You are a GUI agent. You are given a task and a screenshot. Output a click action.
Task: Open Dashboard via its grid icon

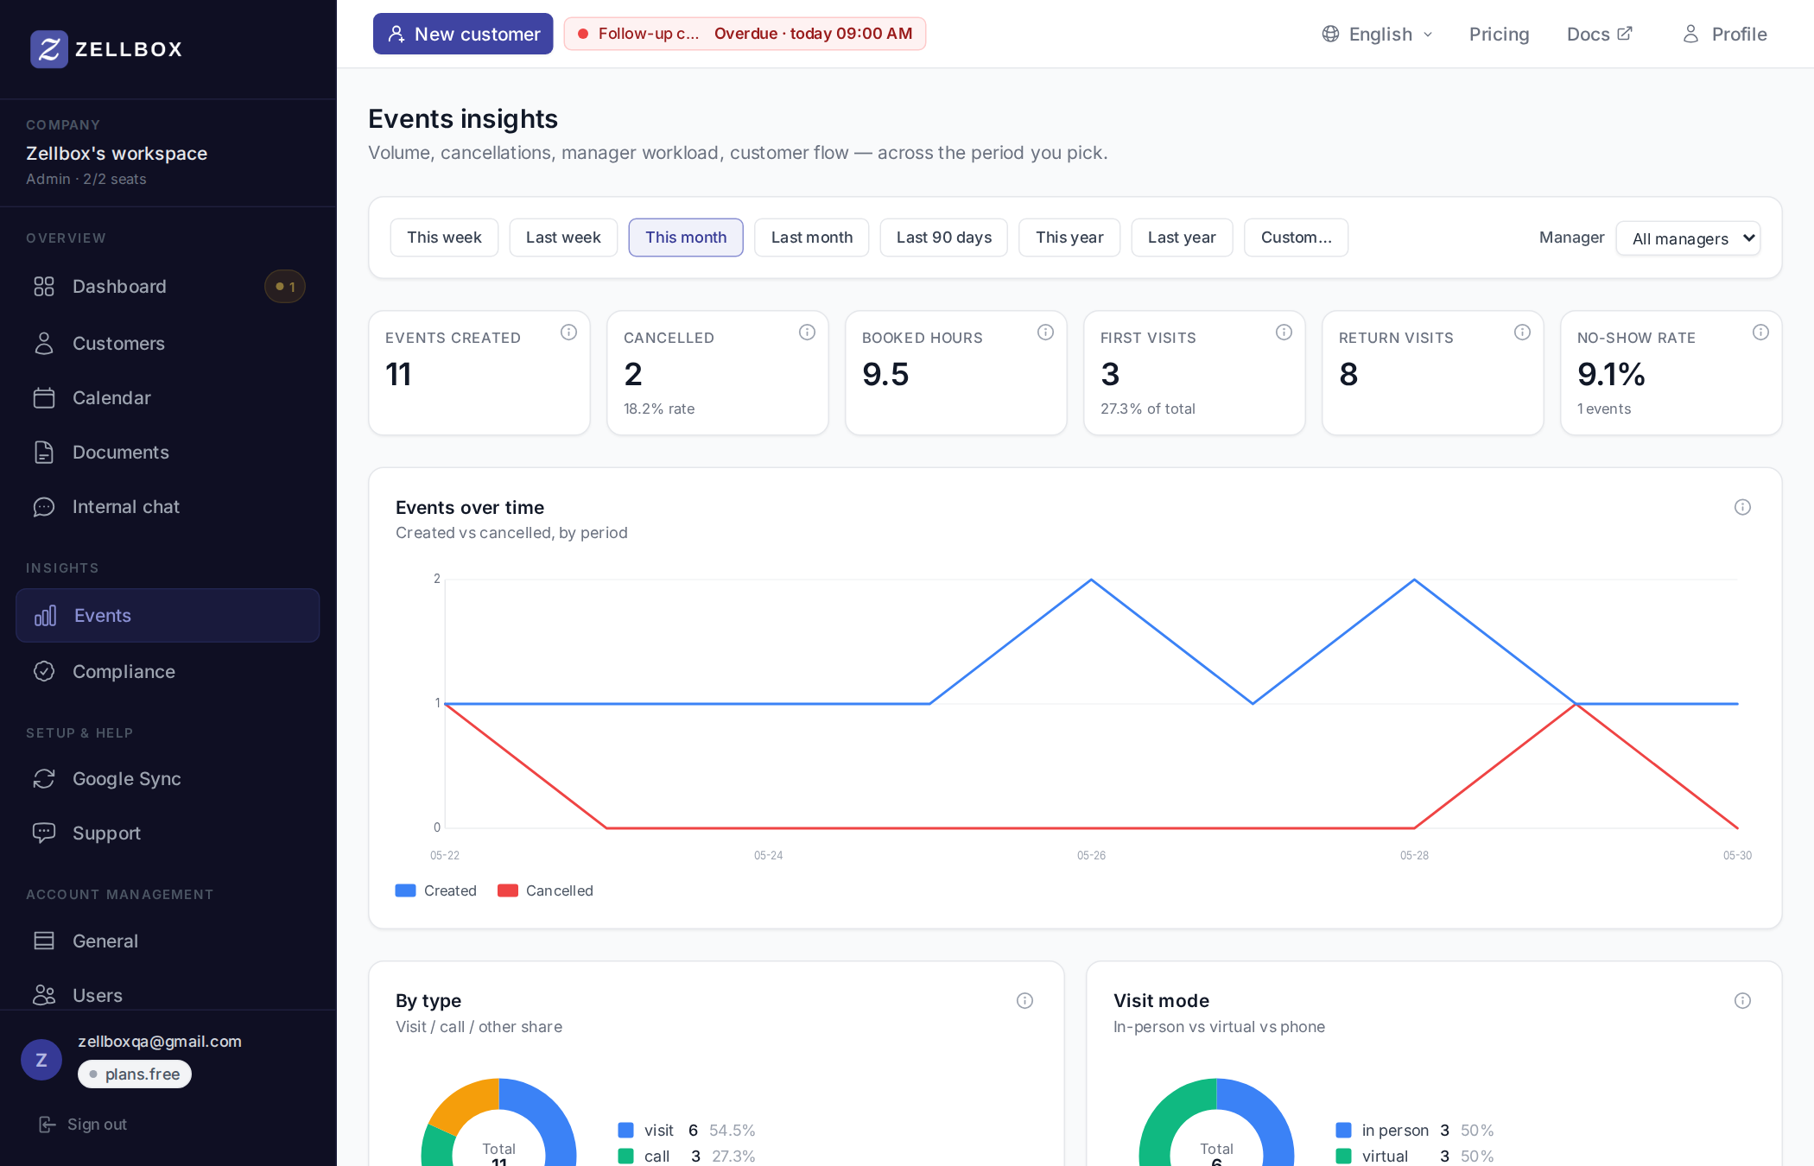(x=44, y=287)
